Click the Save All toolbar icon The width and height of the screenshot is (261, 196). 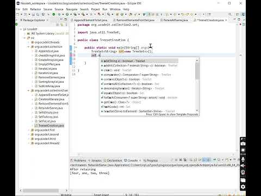(38, 14)
